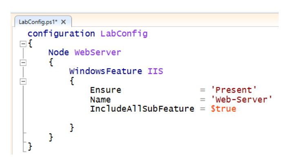Image resolution: width=306 pixels, height=166 pixels.
Task: Click the 'Web-Server' string value
Action: coord(241,100)
